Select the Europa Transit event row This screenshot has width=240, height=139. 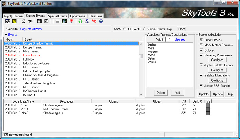point(71,47)
